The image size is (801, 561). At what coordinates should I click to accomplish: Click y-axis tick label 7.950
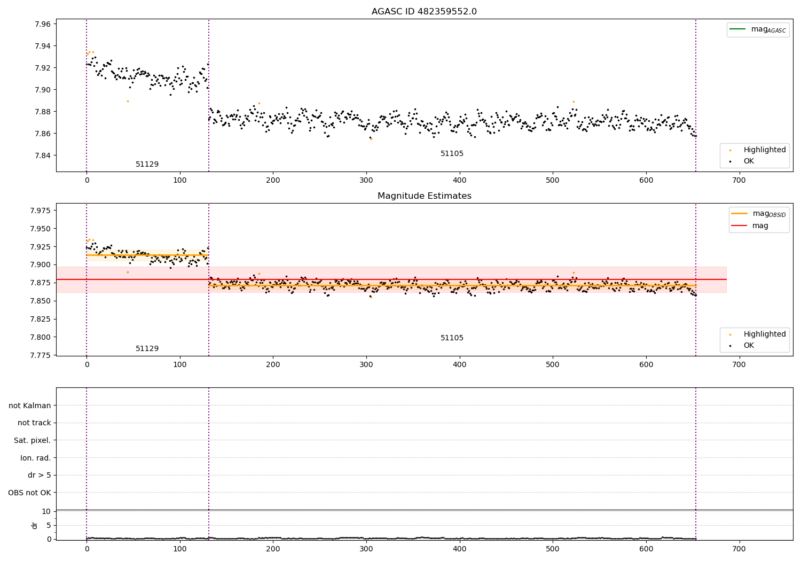pyautogui.click(x=40, y=229)
